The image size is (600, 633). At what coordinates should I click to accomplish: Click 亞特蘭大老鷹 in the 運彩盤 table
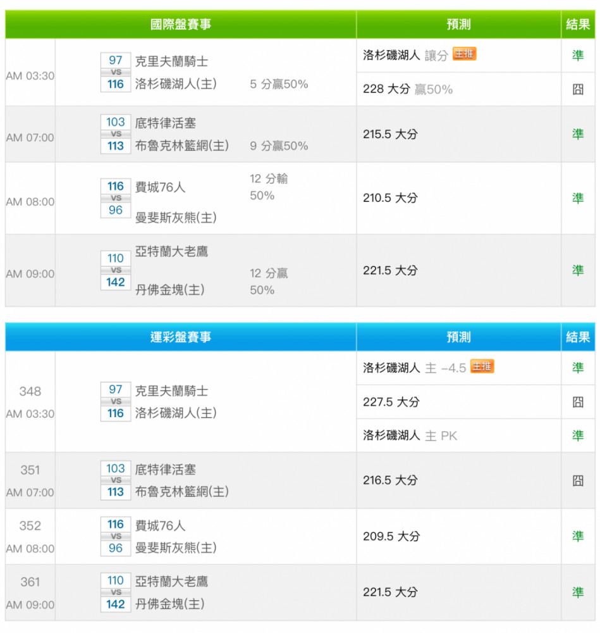(x=172, y=581)
